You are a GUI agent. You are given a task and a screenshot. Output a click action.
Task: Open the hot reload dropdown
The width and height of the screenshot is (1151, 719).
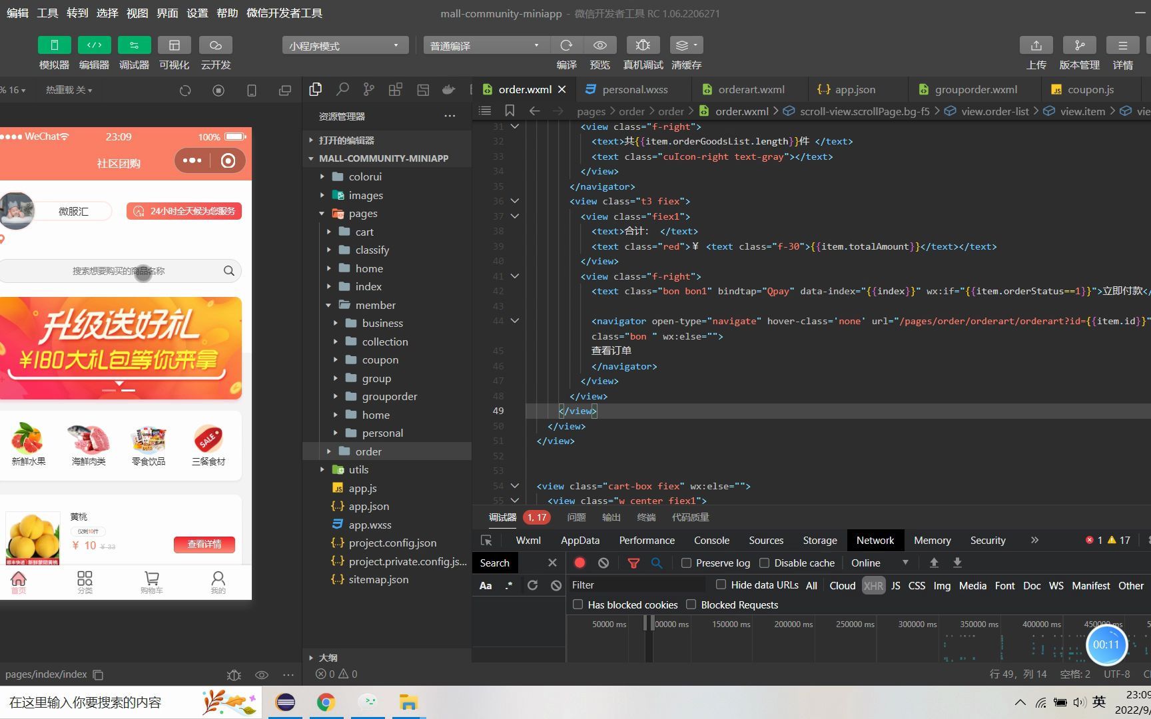(69, 90)
